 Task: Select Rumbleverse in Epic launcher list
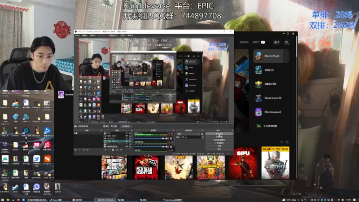(271, 112)
